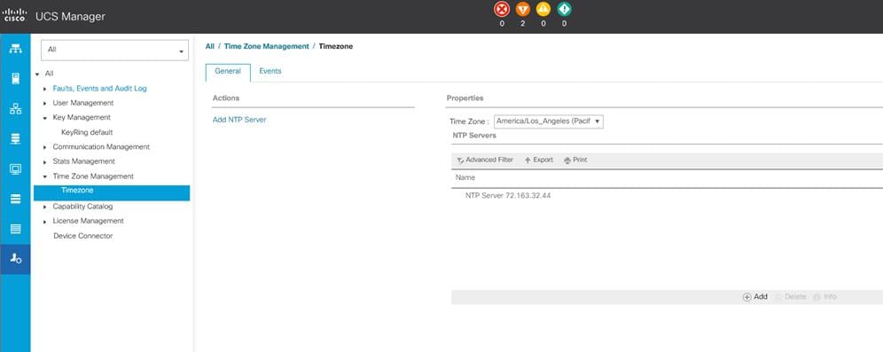883x352 pixels.
Task: Expand Faults, Events and Audit Log node
Action: click(x=45, y=89)
